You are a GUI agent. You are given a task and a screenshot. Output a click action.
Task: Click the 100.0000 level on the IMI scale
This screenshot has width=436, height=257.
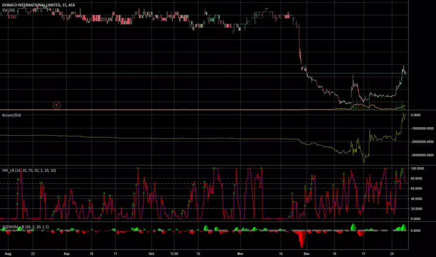point(417,168)
